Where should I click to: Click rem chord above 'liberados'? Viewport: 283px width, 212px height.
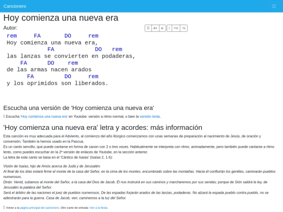click(x=93, y=76)
